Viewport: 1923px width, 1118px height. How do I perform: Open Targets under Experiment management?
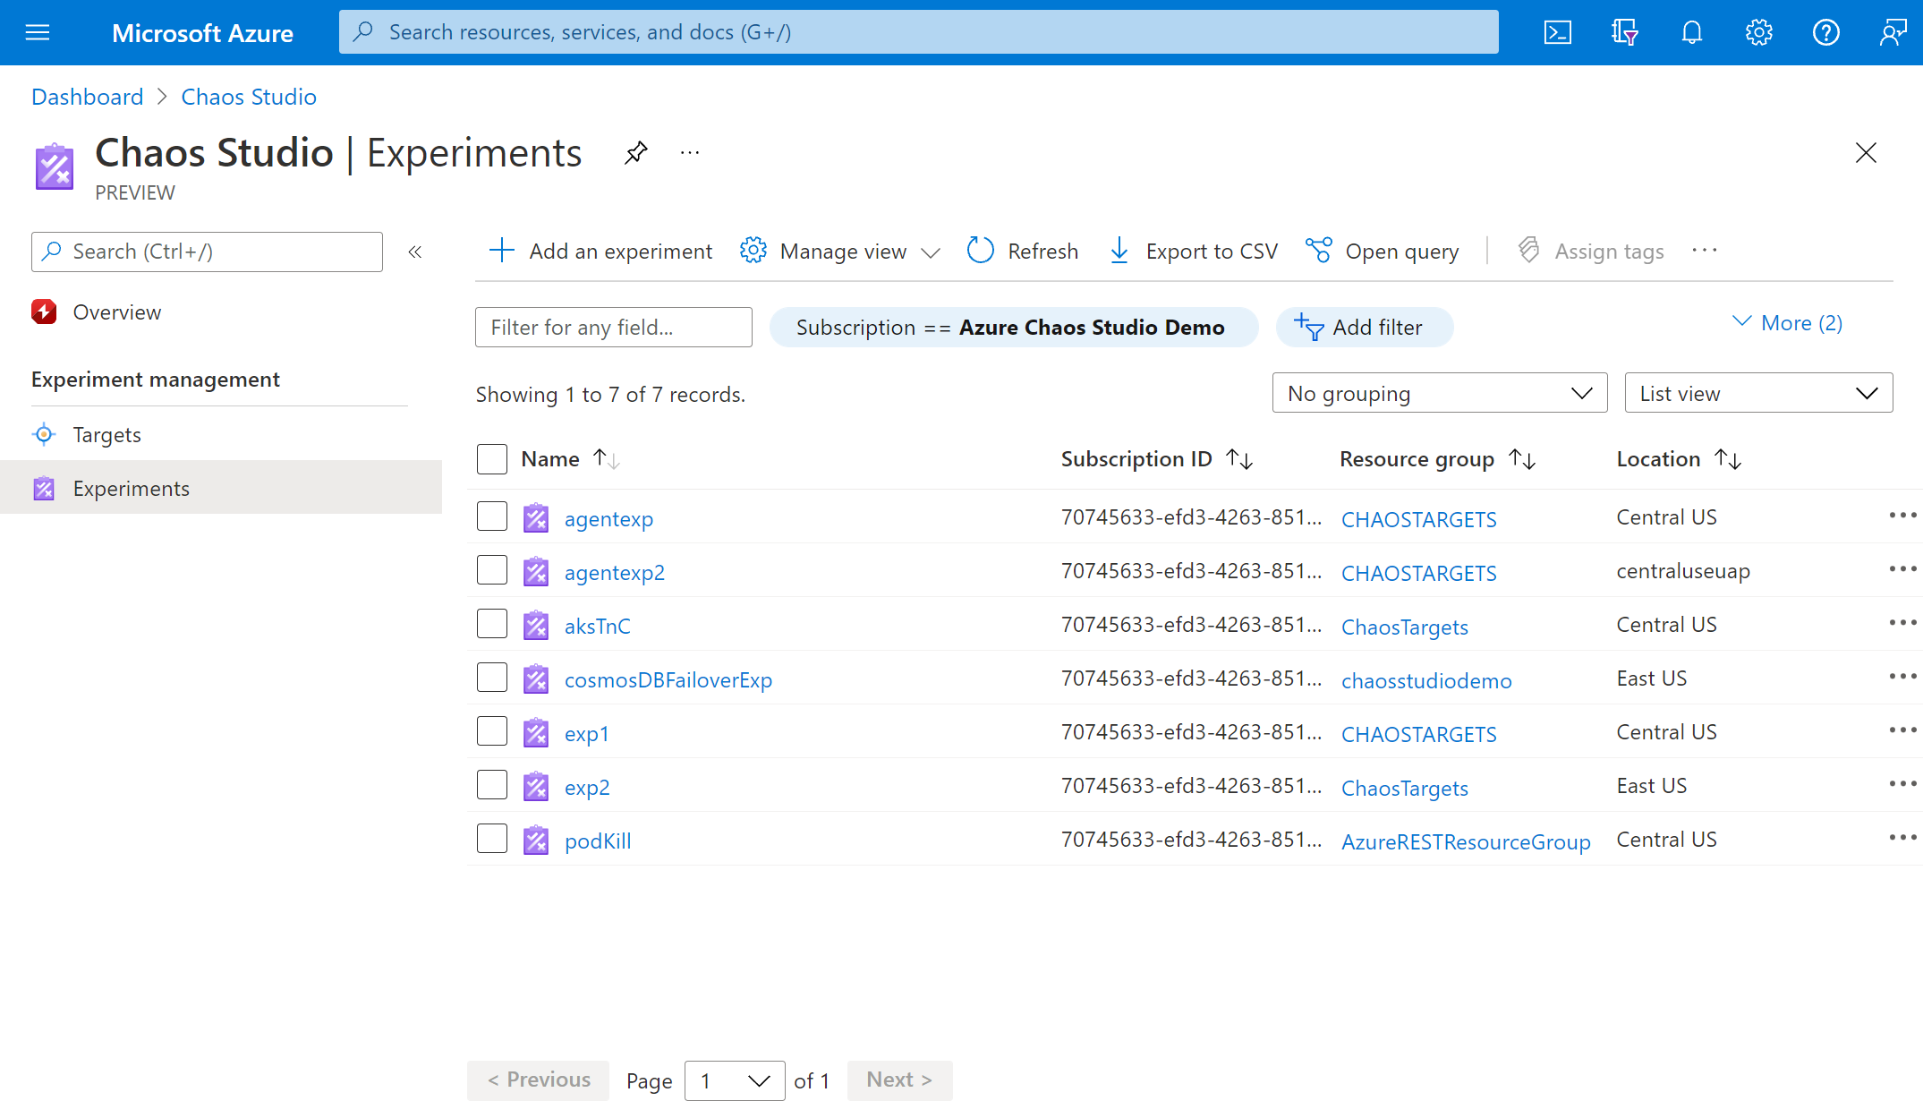[107, 434]
